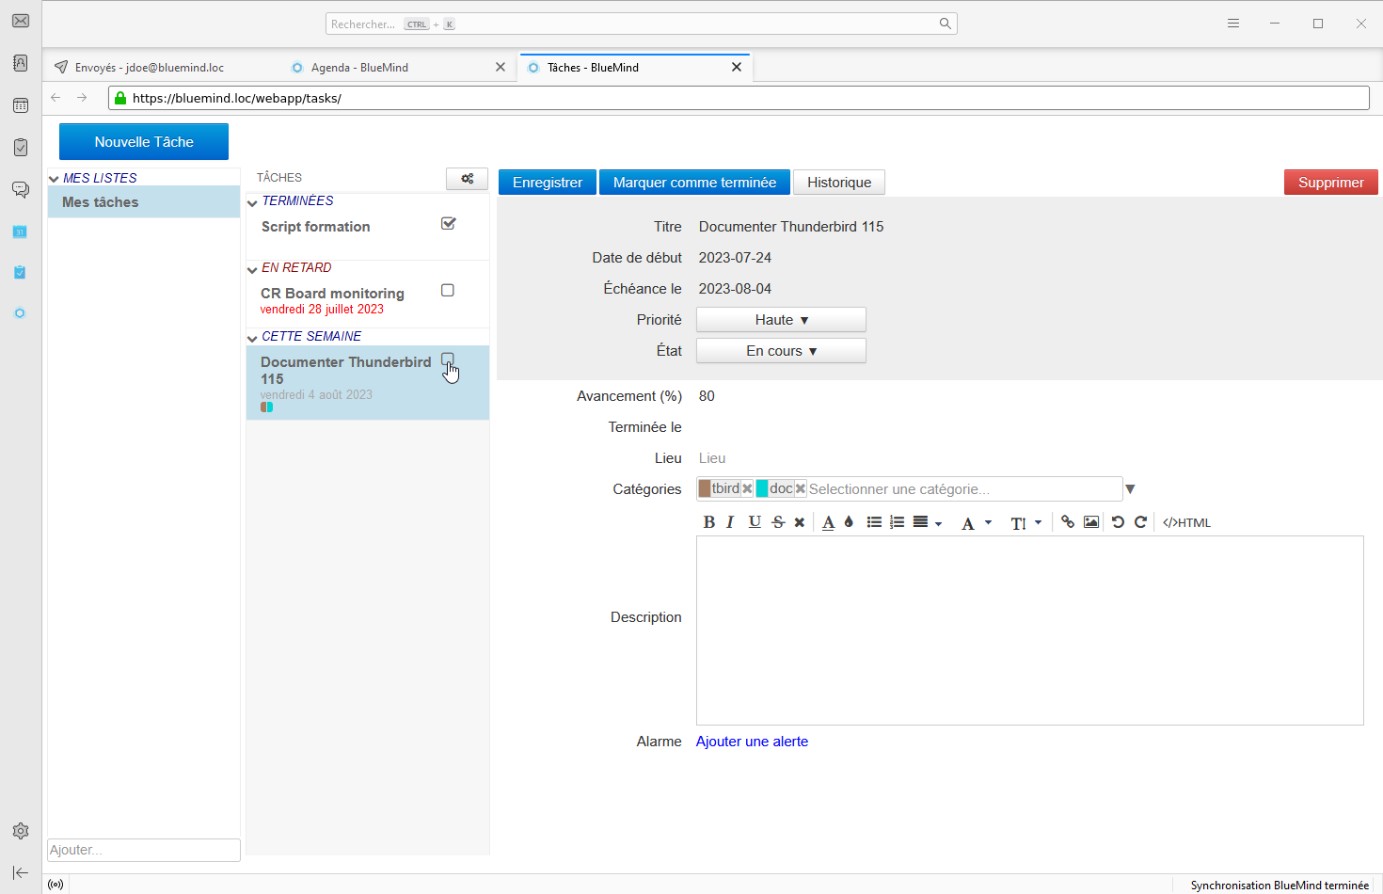Check the CR Board monitoring task checkbox
Viewport: 1383px width, 894px height.
pyautogui.click(x=448, y=291)
